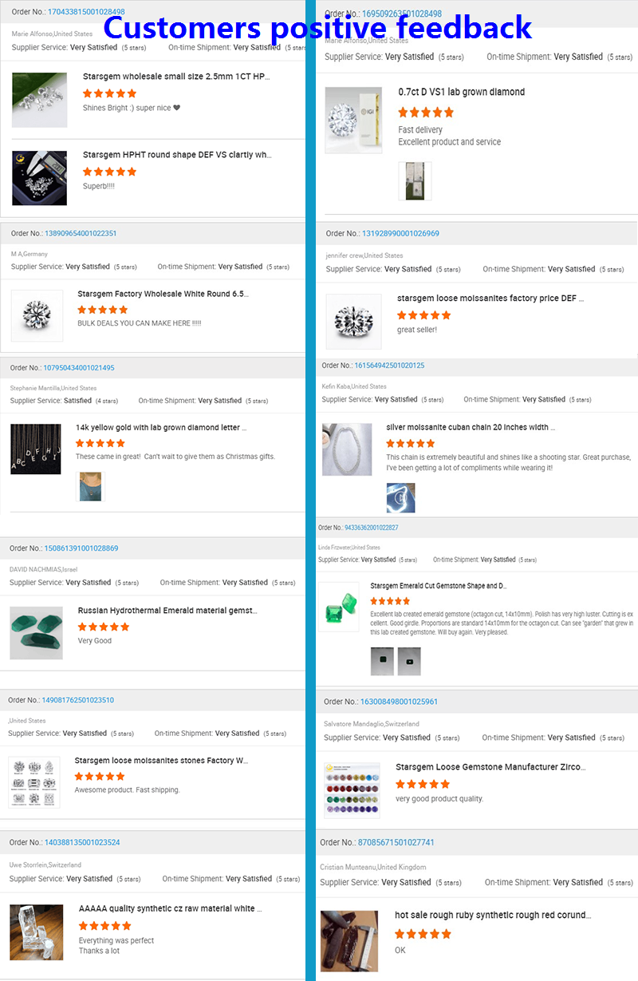
Task: Open order number 170433815001028498 link
Action: (x=86, y=12)
